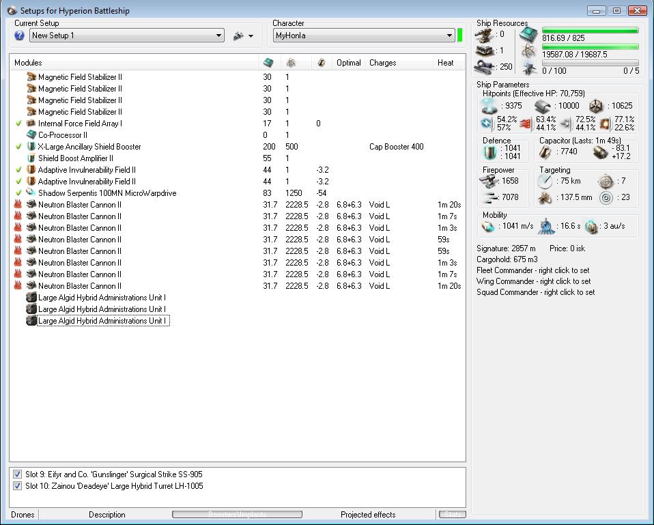Screen dimensions: 654x525
Task: Click the drone bandwidth bar 0 / 100
Action: [591, 63]
